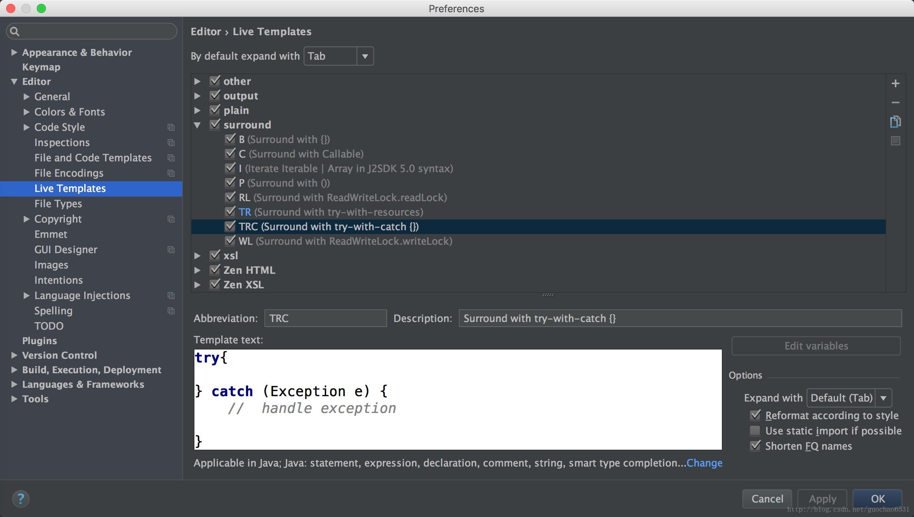Confirm preferences with OK button
Image resolution: width=914 pixels, height=517 pixels.
pos(877,499)
